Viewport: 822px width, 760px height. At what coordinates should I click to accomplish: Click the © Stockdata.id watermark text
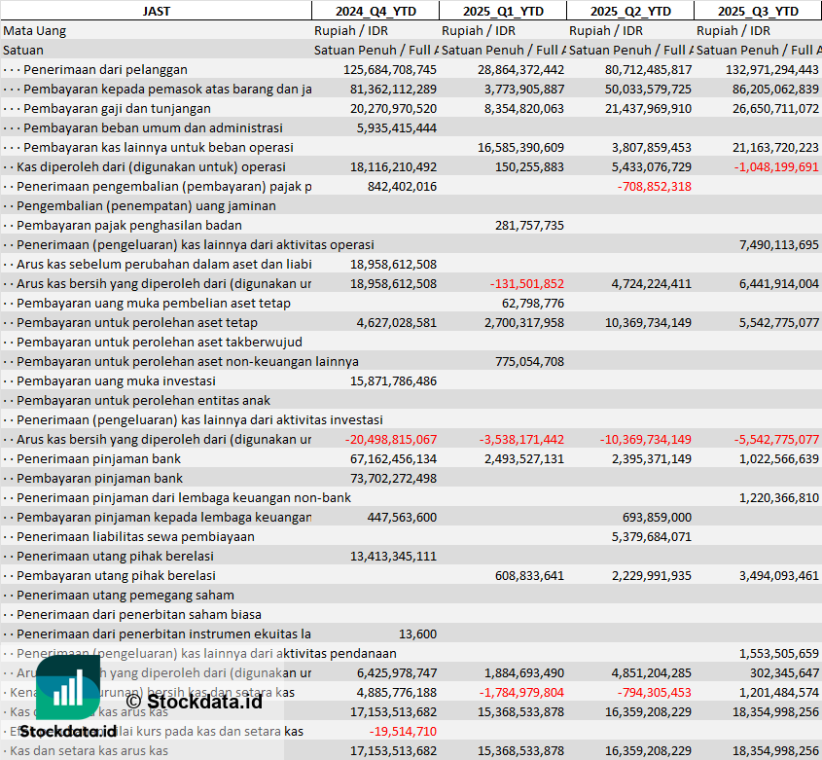(x=194, y=700)
